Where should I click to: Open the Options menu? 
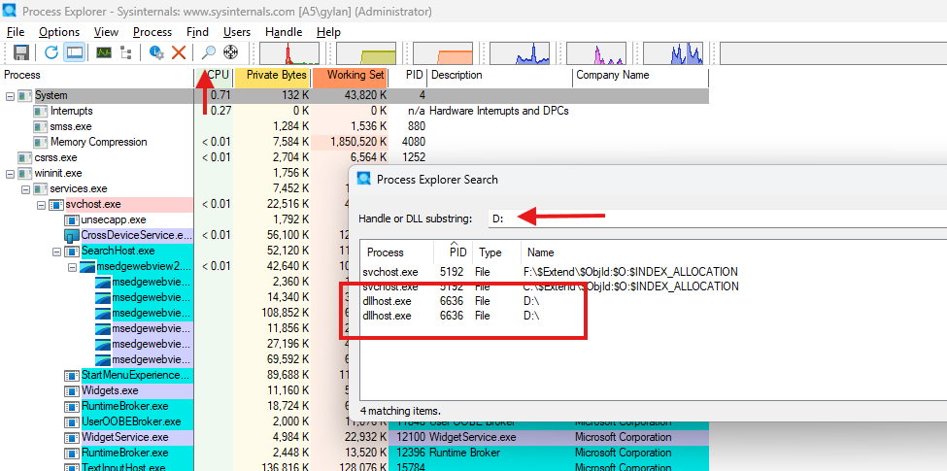tap(59, 32)
